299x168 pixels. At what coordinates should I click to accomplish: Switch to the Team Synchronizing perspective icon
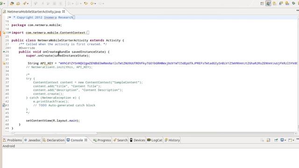(281, 3)
